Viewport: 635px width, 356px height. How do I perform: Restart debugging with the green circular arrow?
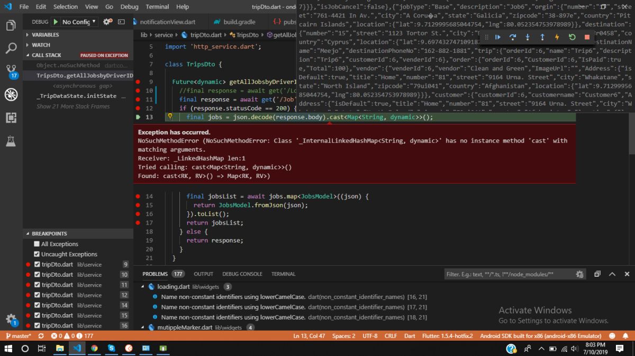pyautogui.click(x=572, y=37)
